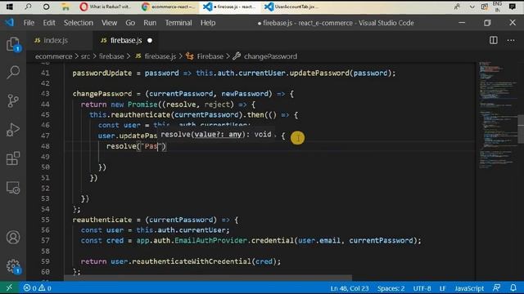This screenshot has width=524, height=294.
Task: Click the feedback icon in status bar
Action: click(497, 288)
